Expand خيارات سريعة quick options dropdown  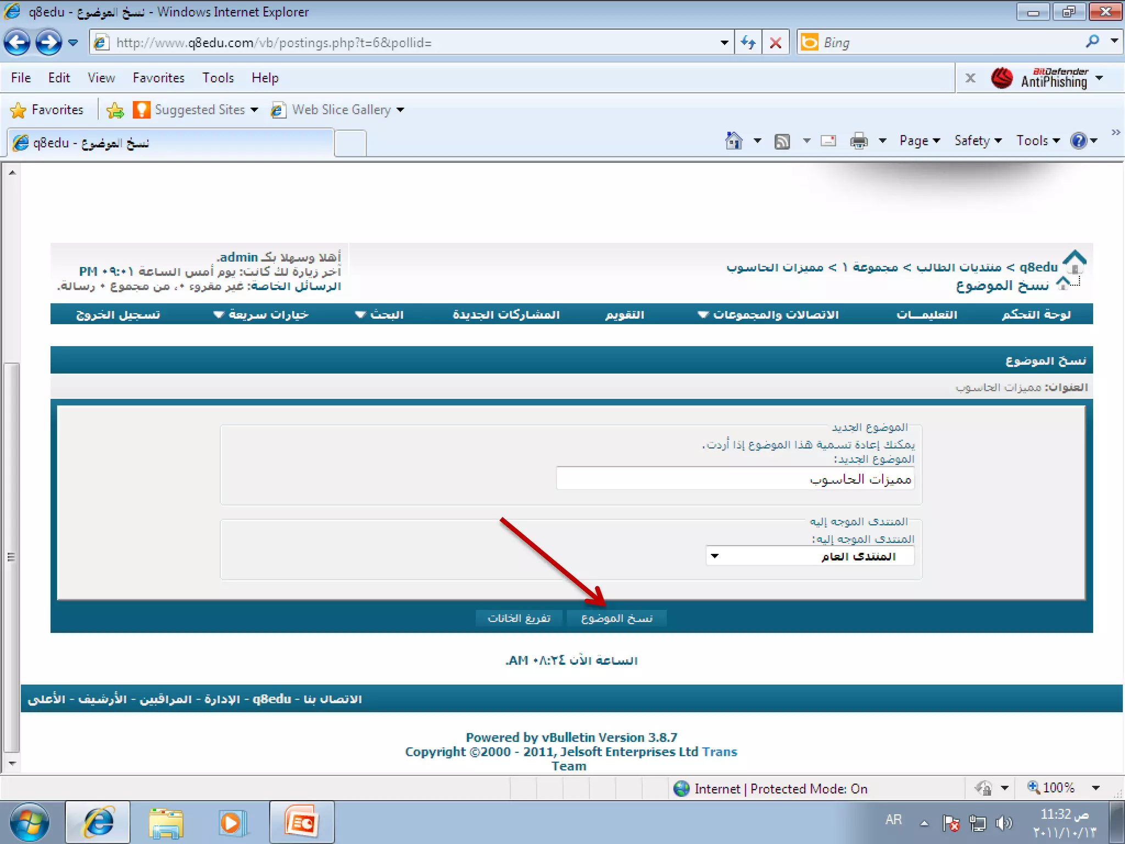click(260, 314)
